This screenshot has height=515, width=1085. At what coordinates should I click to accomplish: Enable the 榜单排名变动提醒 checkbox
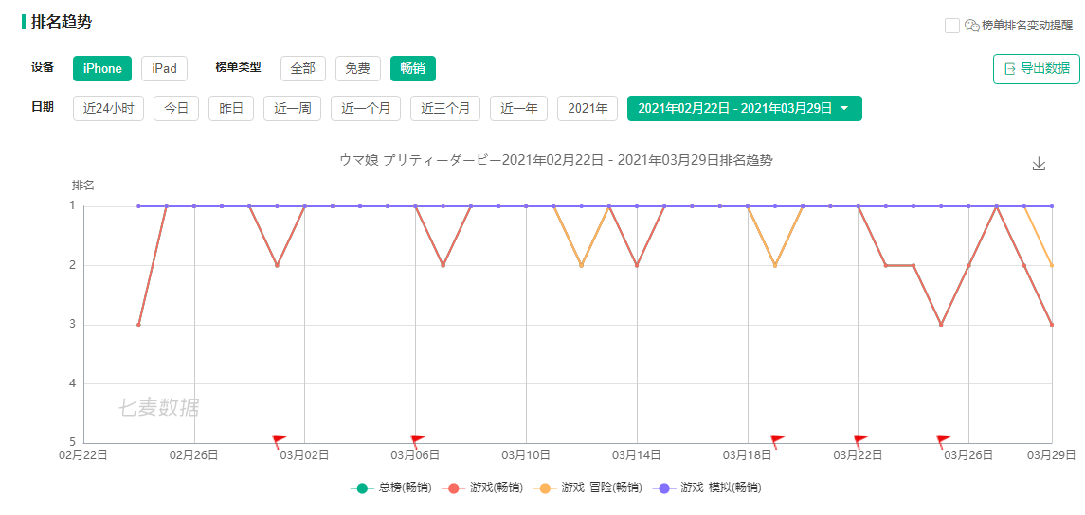(952, 26)
